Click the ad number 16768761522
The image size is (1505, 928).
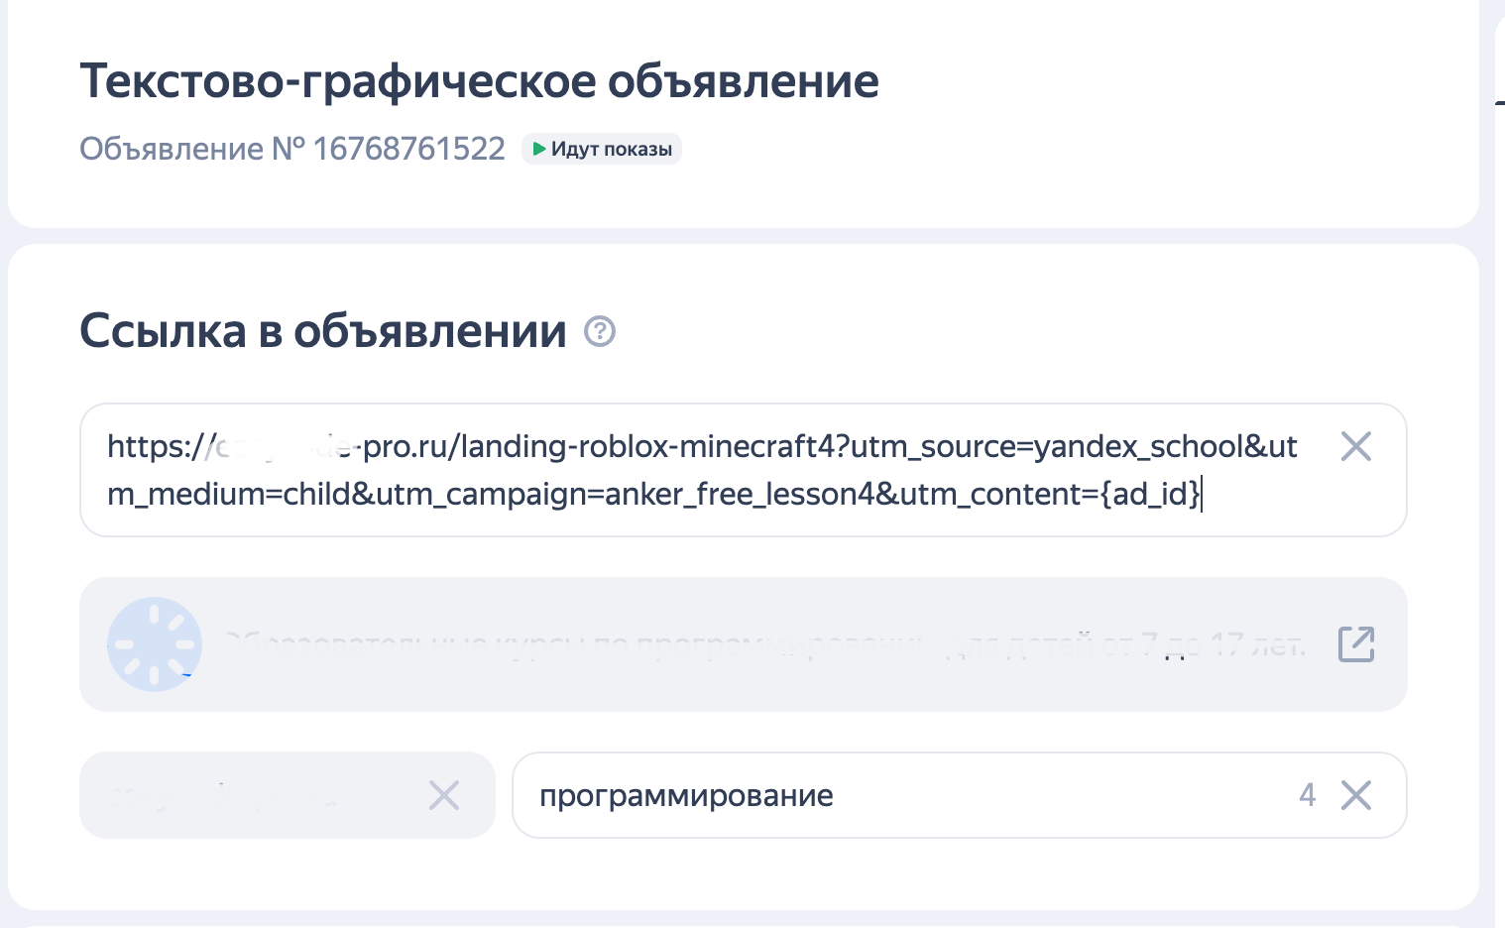pyautogui.click(x=408, y=149)
